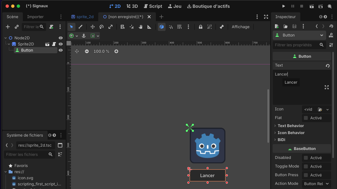Center the view using the zoom-row icon
Screen dimensions: 337x189
(77, 51)
